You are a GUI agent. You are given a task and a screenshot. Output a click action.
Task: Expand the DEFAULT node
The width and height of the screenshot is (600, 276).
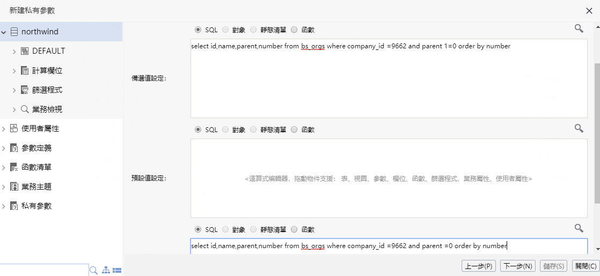(x=14, y=52)
